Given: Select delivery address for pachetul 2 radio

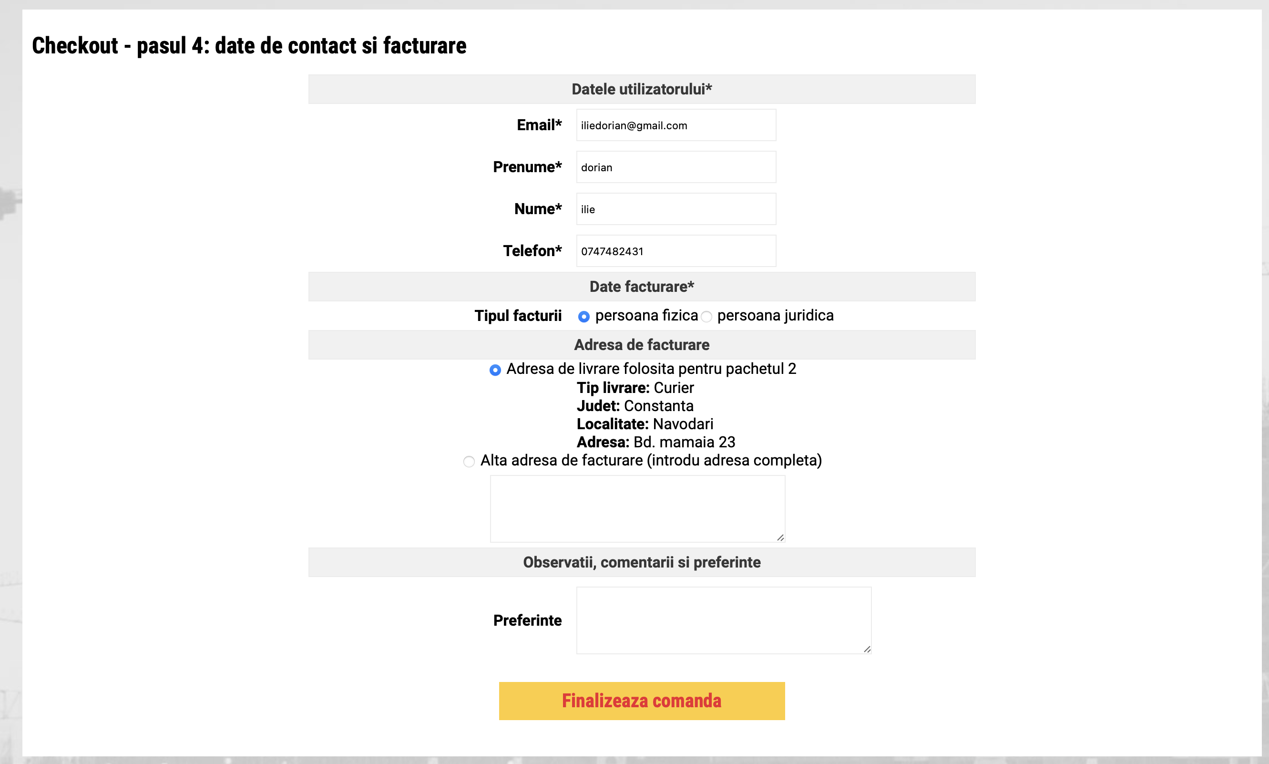Looking at the screenshot, I should [x=495, y=370].
